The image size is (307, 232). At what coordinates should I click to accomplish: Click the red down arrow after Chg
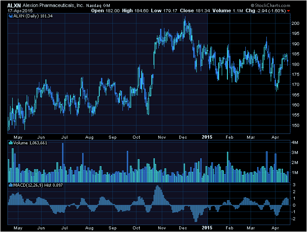(288, 11)
